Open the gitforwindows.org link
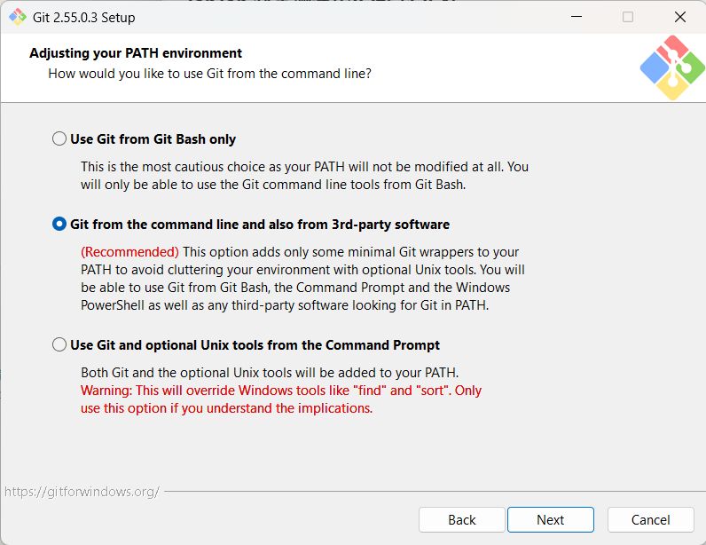Viewport: 706px width, 545px height. (x=82, y=492)
